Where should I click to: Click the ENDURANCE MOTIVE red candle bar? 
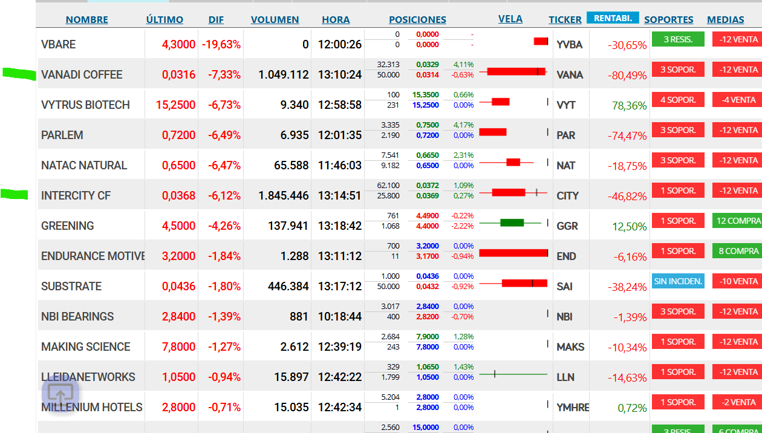(x=513, y=253)
